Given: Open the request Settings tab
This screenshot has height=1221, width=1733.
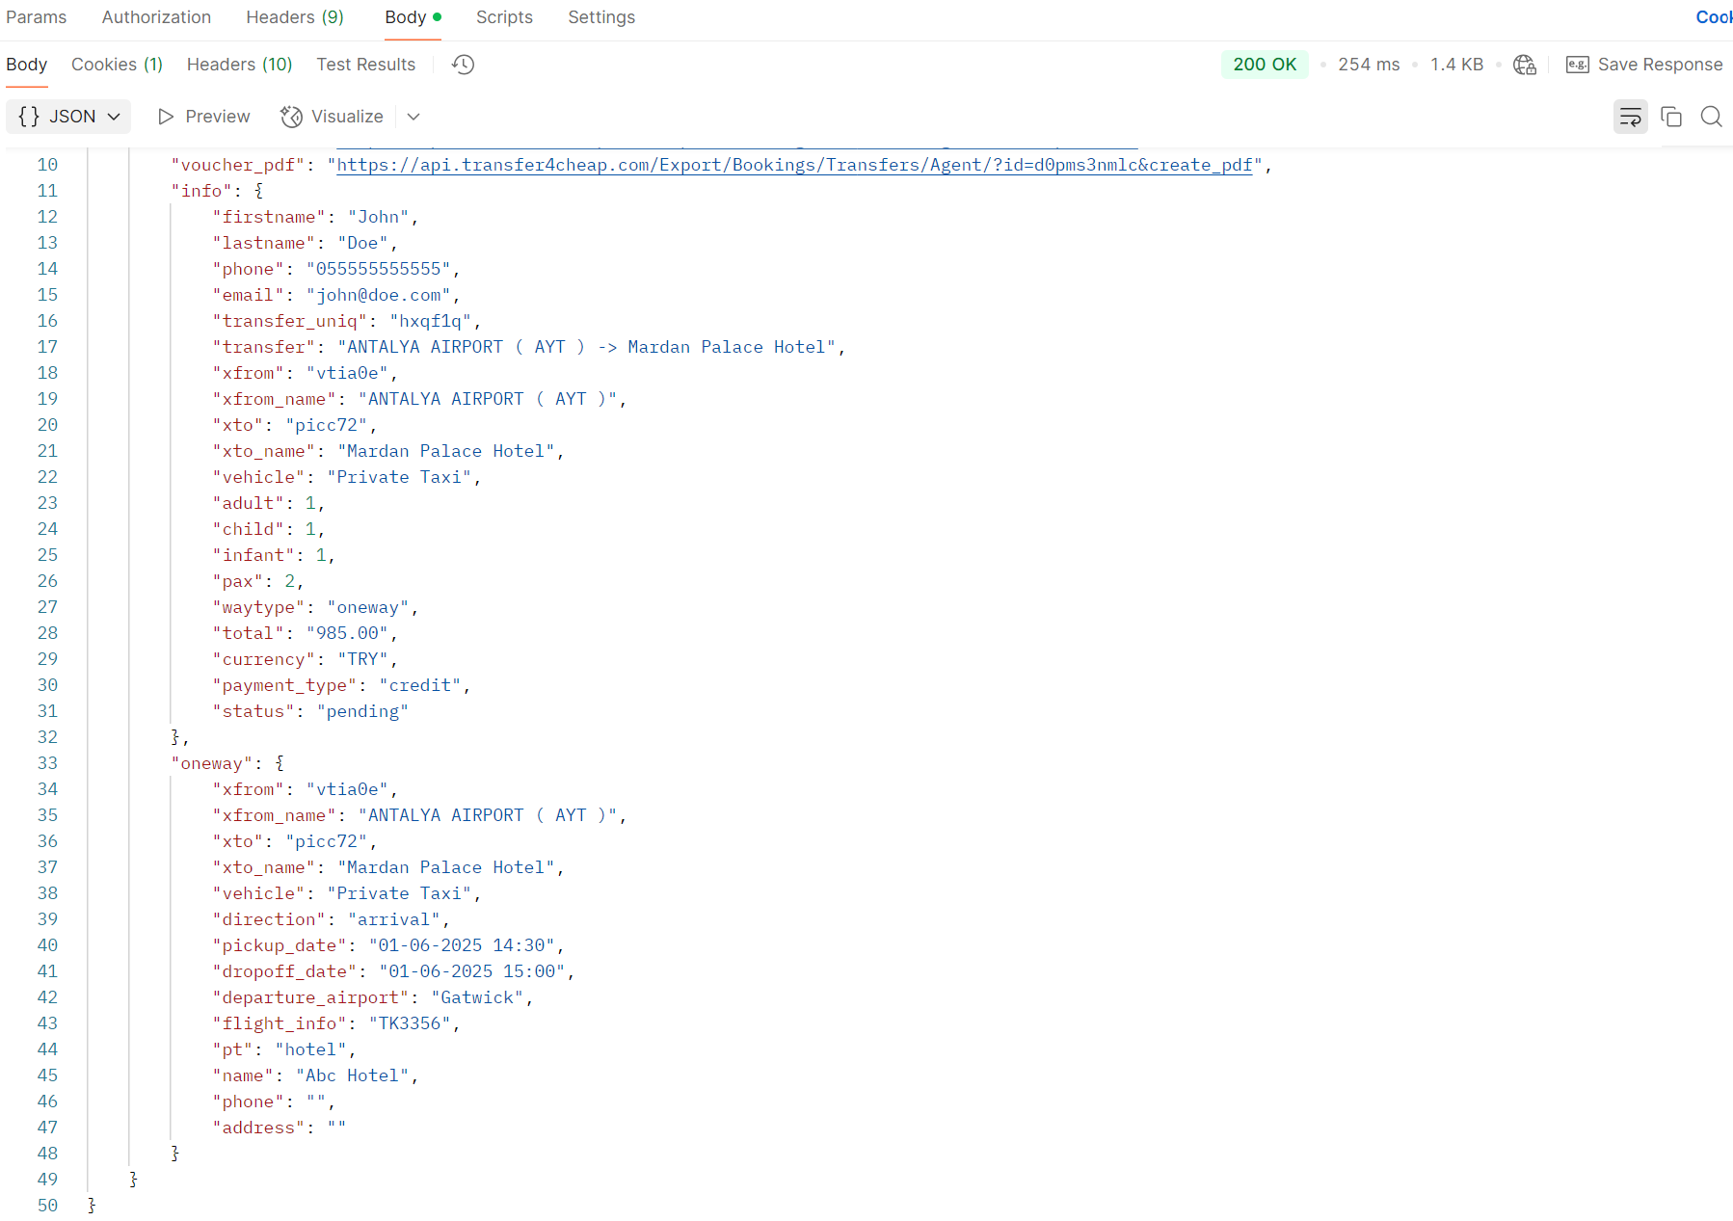Looking at the screenshot, I should click(601, 17).
